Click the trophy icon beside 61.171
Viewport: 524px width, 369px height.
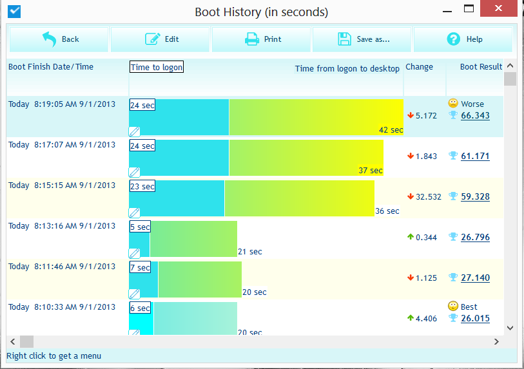[453, 156]
